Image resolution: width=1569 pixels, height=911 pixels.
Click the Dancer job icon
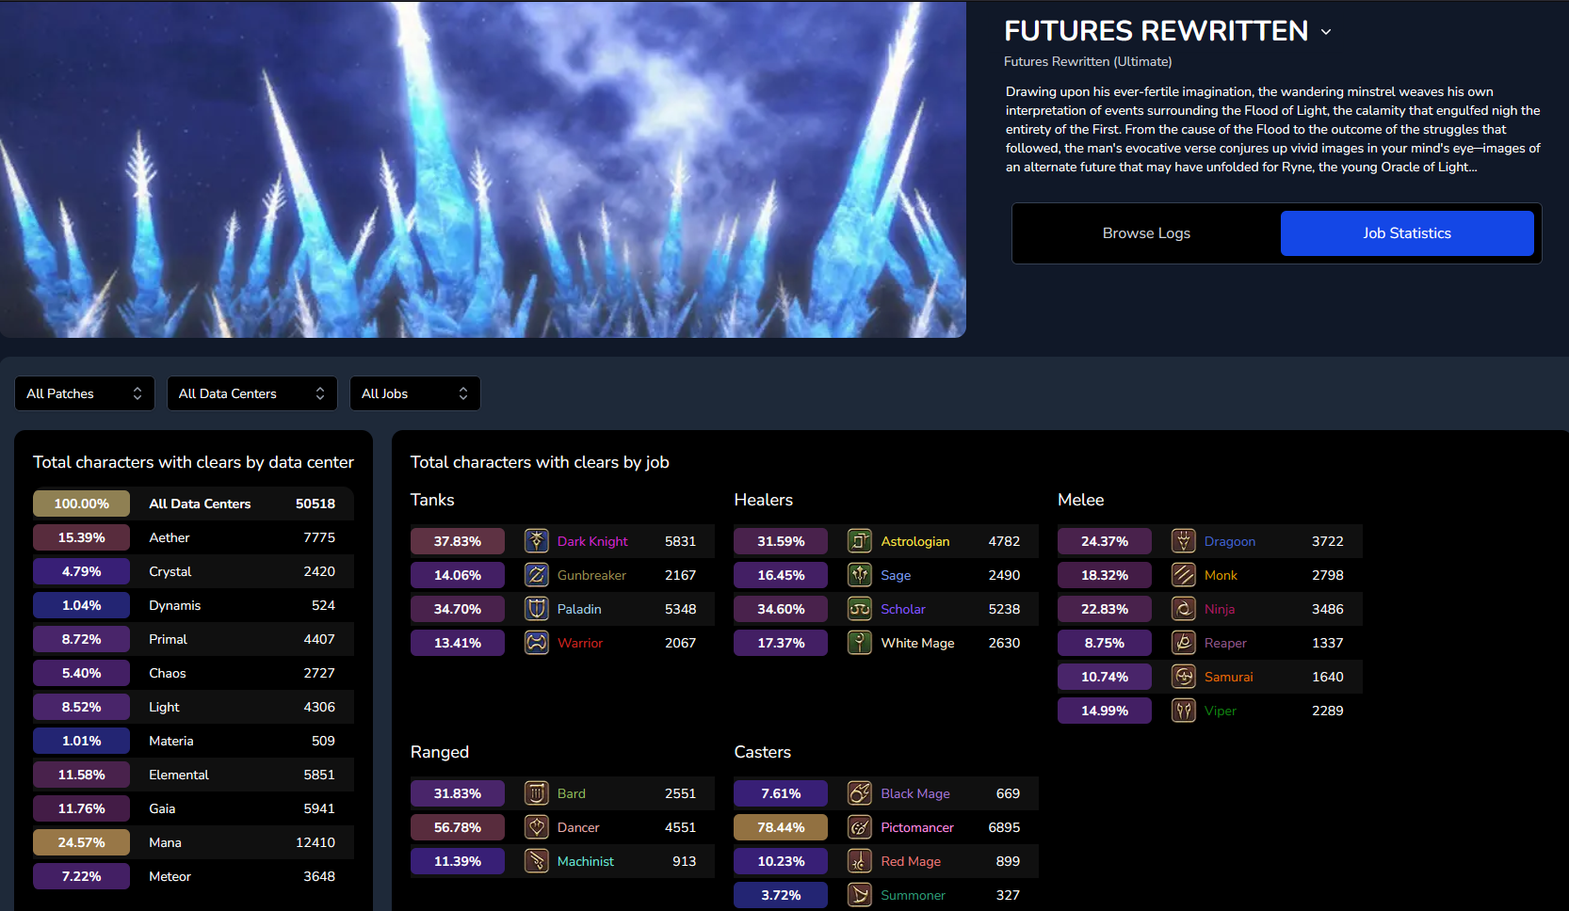536,827
